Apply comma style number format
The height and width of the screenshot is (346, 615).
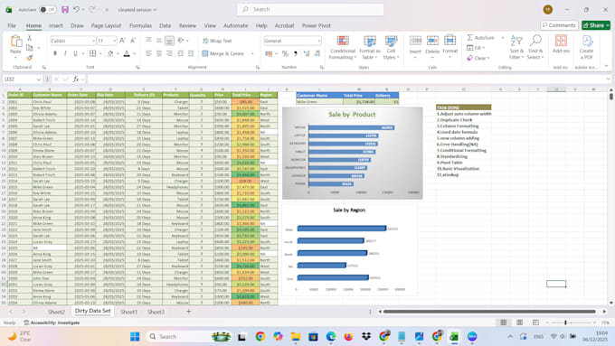(296, 53)
